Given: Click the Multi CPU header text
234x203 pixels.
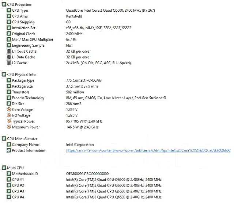Looking at the screenshot, I should (x=15, y=168).
